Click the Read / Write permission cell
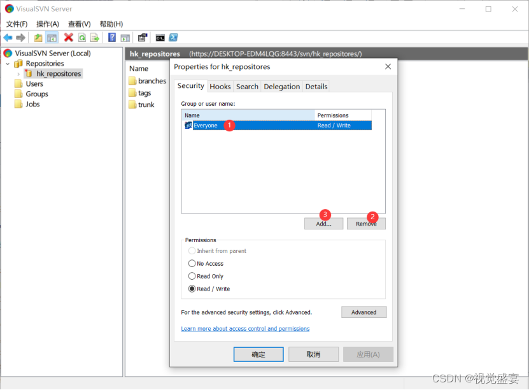 (x=334, y=126)
